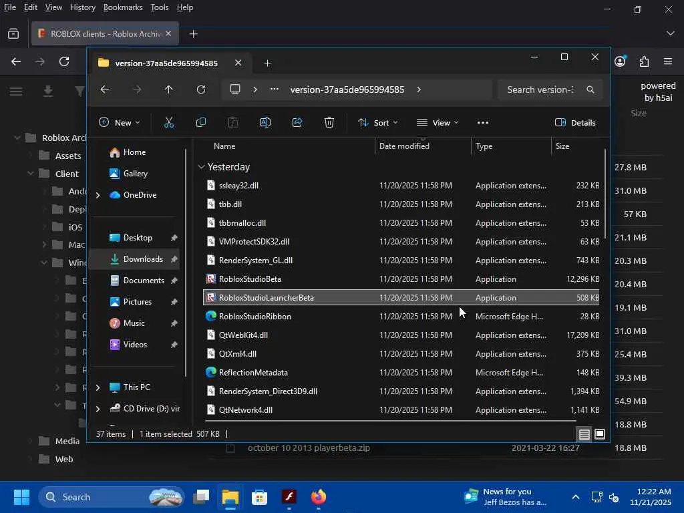This screenshot has width=684, height=513.
Task: Select RobloxStudioBeta application file
Action: click(x=401, y=279)
